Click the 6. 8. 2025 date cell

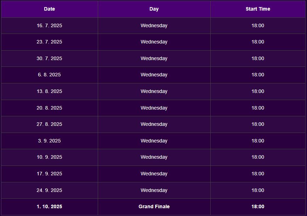pos(50,75)
